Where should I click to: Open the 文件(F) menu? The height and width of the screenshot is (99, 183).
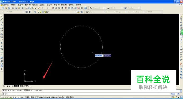pos(6,5)
